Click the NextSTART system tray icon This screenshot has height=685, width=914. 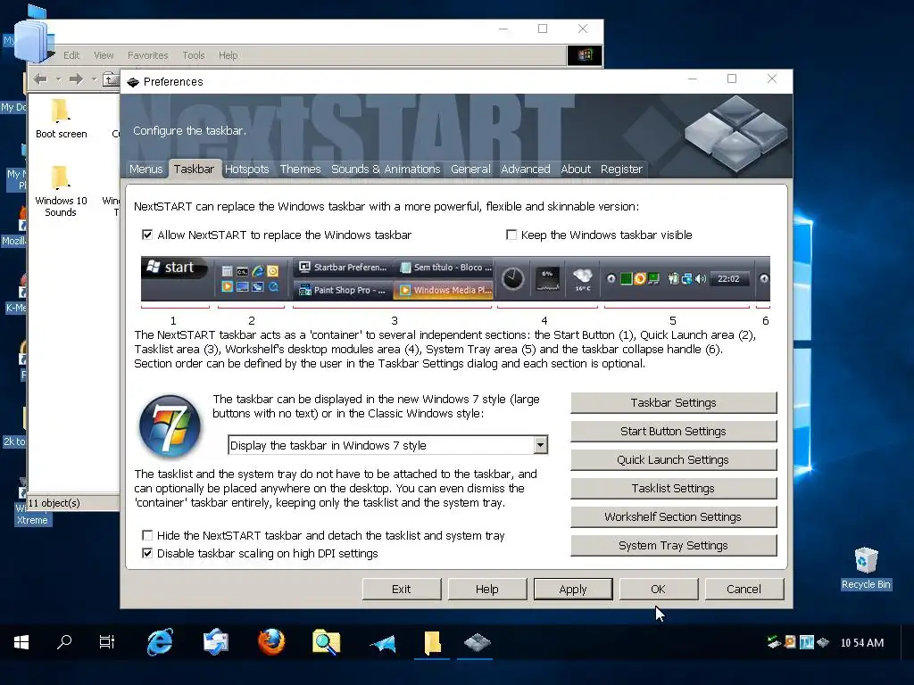pyautogui.click(x=823, y=642)
